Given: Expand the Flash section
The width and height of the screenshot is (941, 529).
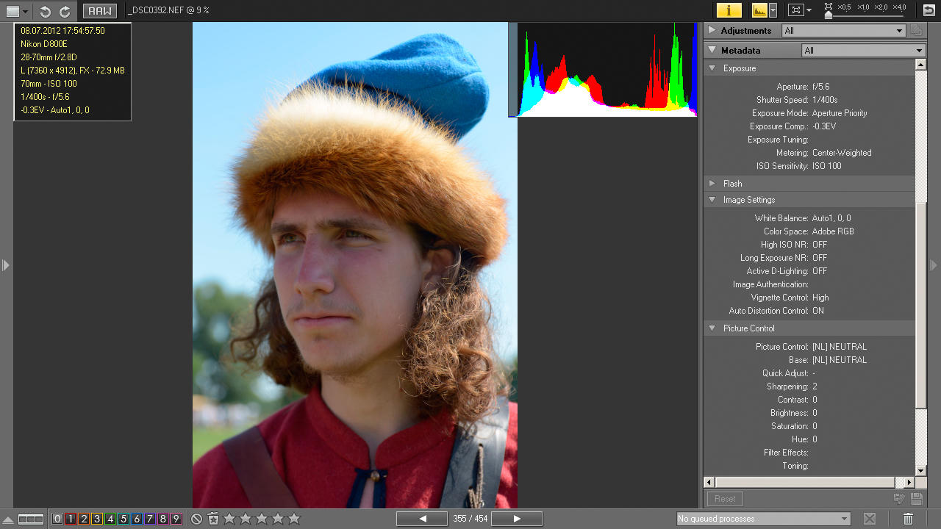Looking at the screenshot, I should [x=712, y=184].
